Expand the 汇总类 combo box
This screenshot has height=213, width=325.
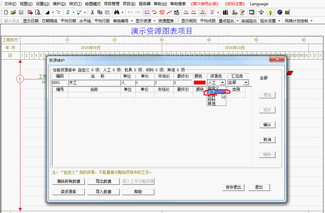click(246, 83)
